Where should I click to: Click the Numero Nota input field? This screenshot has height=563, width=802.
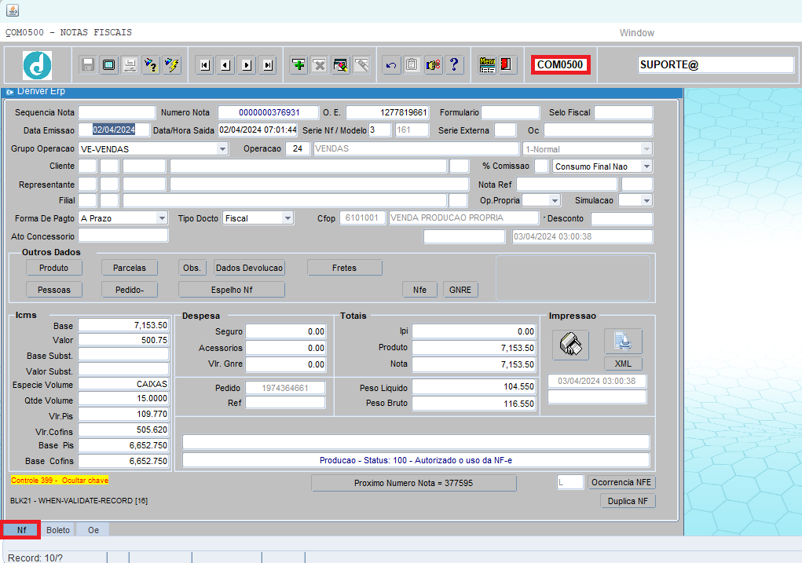(x=269, y=112)
